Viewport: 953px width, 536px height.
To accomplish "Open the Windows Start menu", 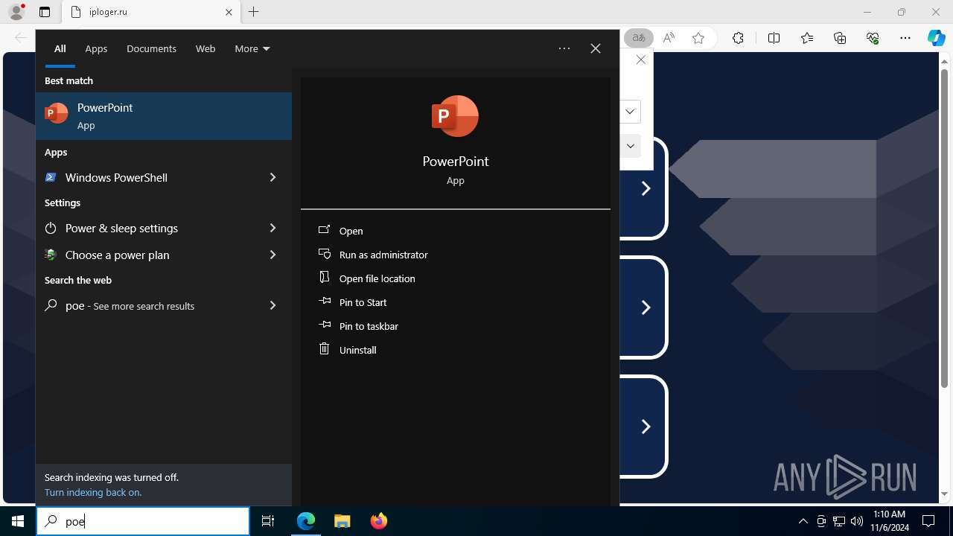I will [18, 521].
